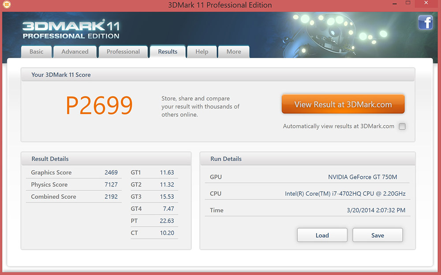Go to the Professional tab

pos(123,52)
